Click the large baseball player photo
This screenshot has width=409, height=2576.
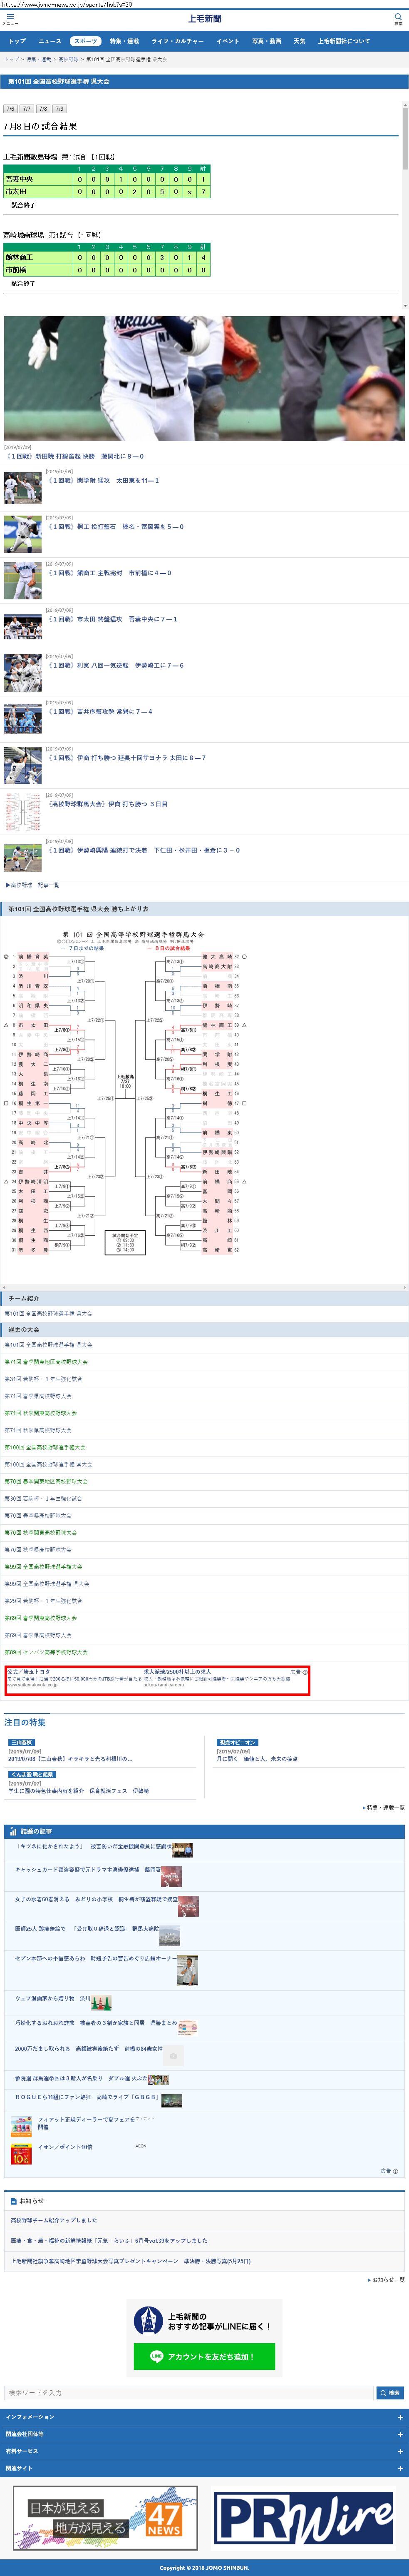[x=204, y=379]
